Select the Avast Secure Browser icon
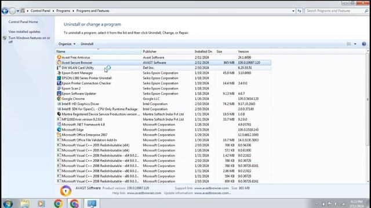Viewport: 371px width, 208px height. [59, 62]
